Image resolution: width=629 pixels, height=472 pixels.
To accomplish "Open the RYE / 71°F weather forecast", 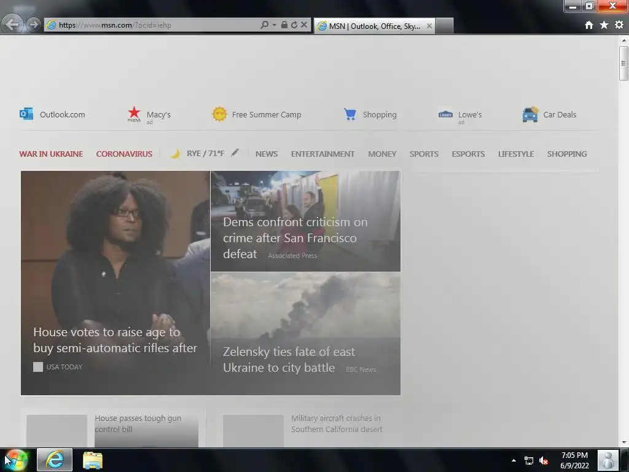I will [205, 153].
